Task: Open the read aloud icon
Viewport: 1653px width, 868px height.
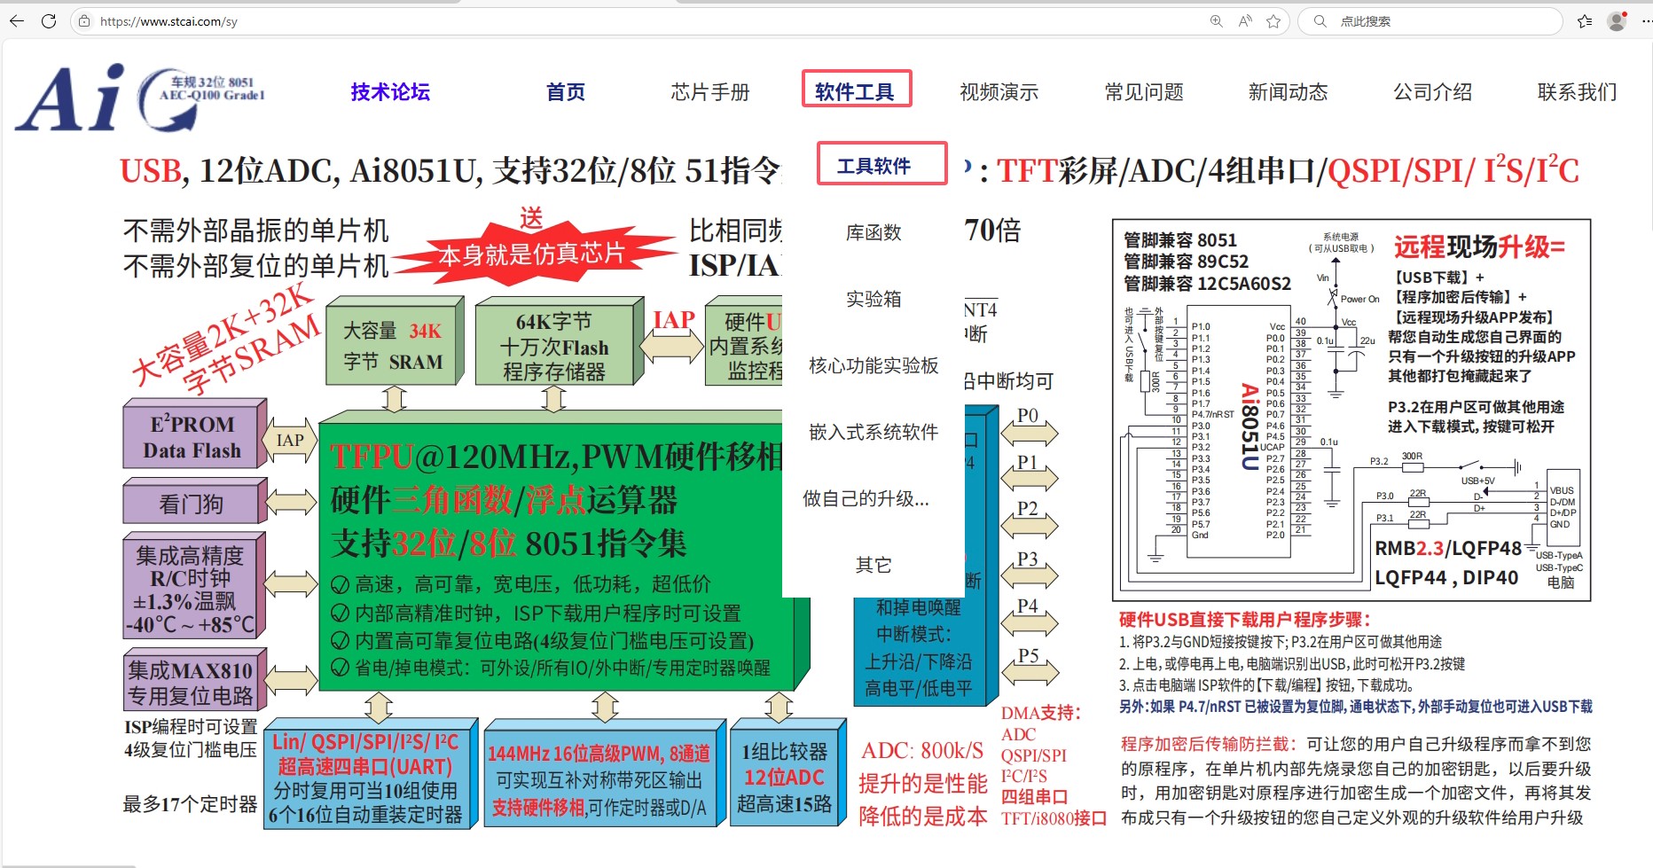Action: click(x=1245, y=21)
